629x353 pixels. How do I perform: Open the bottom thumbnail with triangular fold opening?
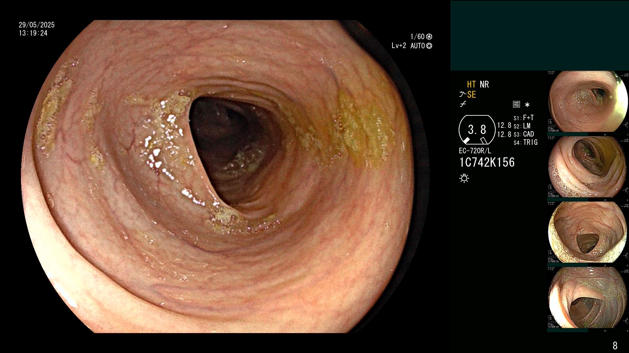(588, 298)
